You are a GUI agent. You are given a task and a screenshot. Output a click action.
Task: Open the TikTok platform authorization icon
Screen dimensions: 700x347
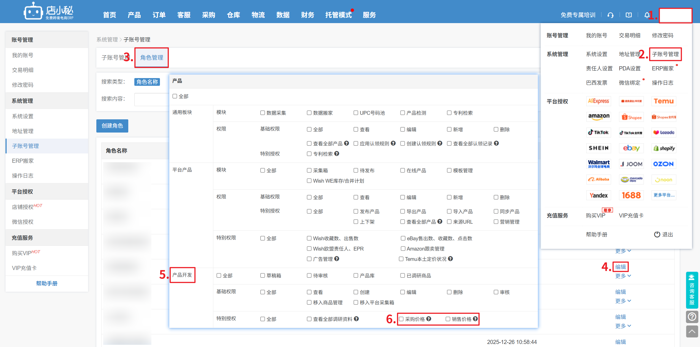[x=598, y=133]
